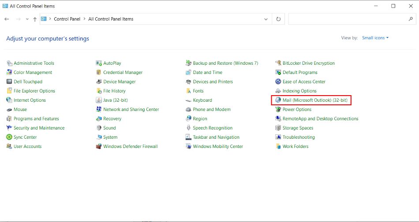Open the recent locations dropdown arrow
419x222 pixels.
click(x=27, y=19)
